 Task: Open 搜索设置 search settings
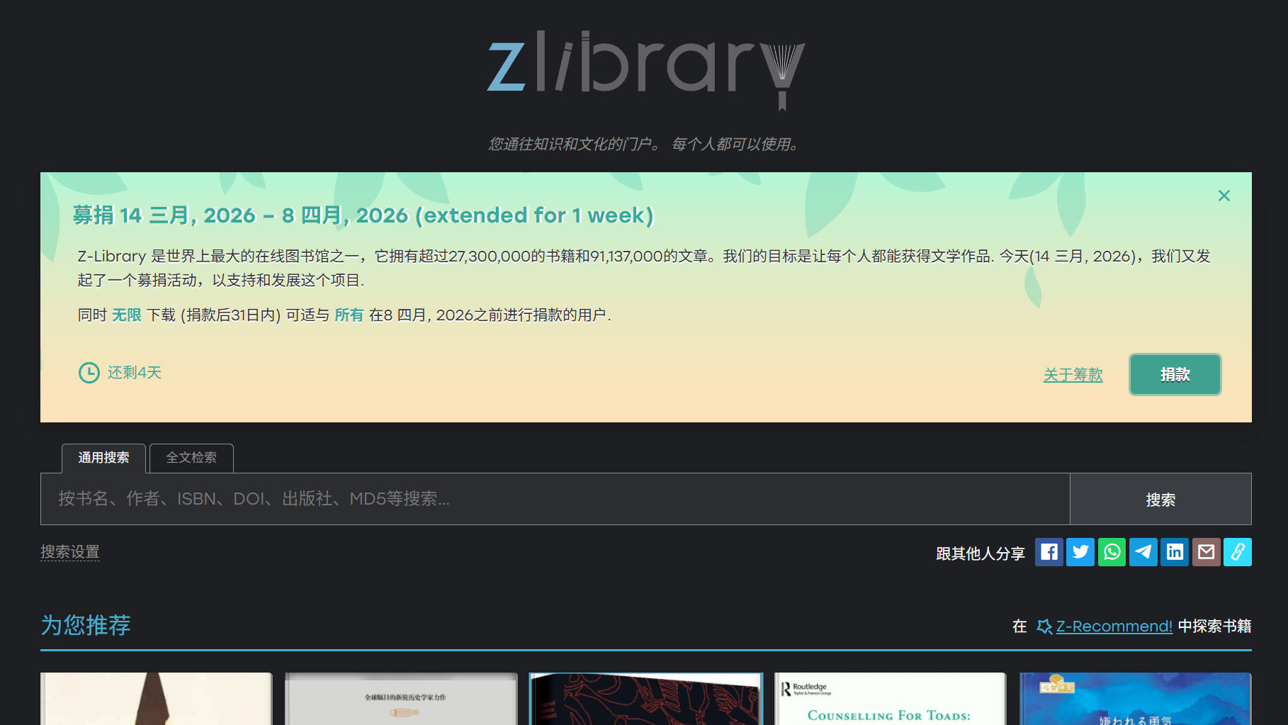pyautogui.click(x=70, y=551)
